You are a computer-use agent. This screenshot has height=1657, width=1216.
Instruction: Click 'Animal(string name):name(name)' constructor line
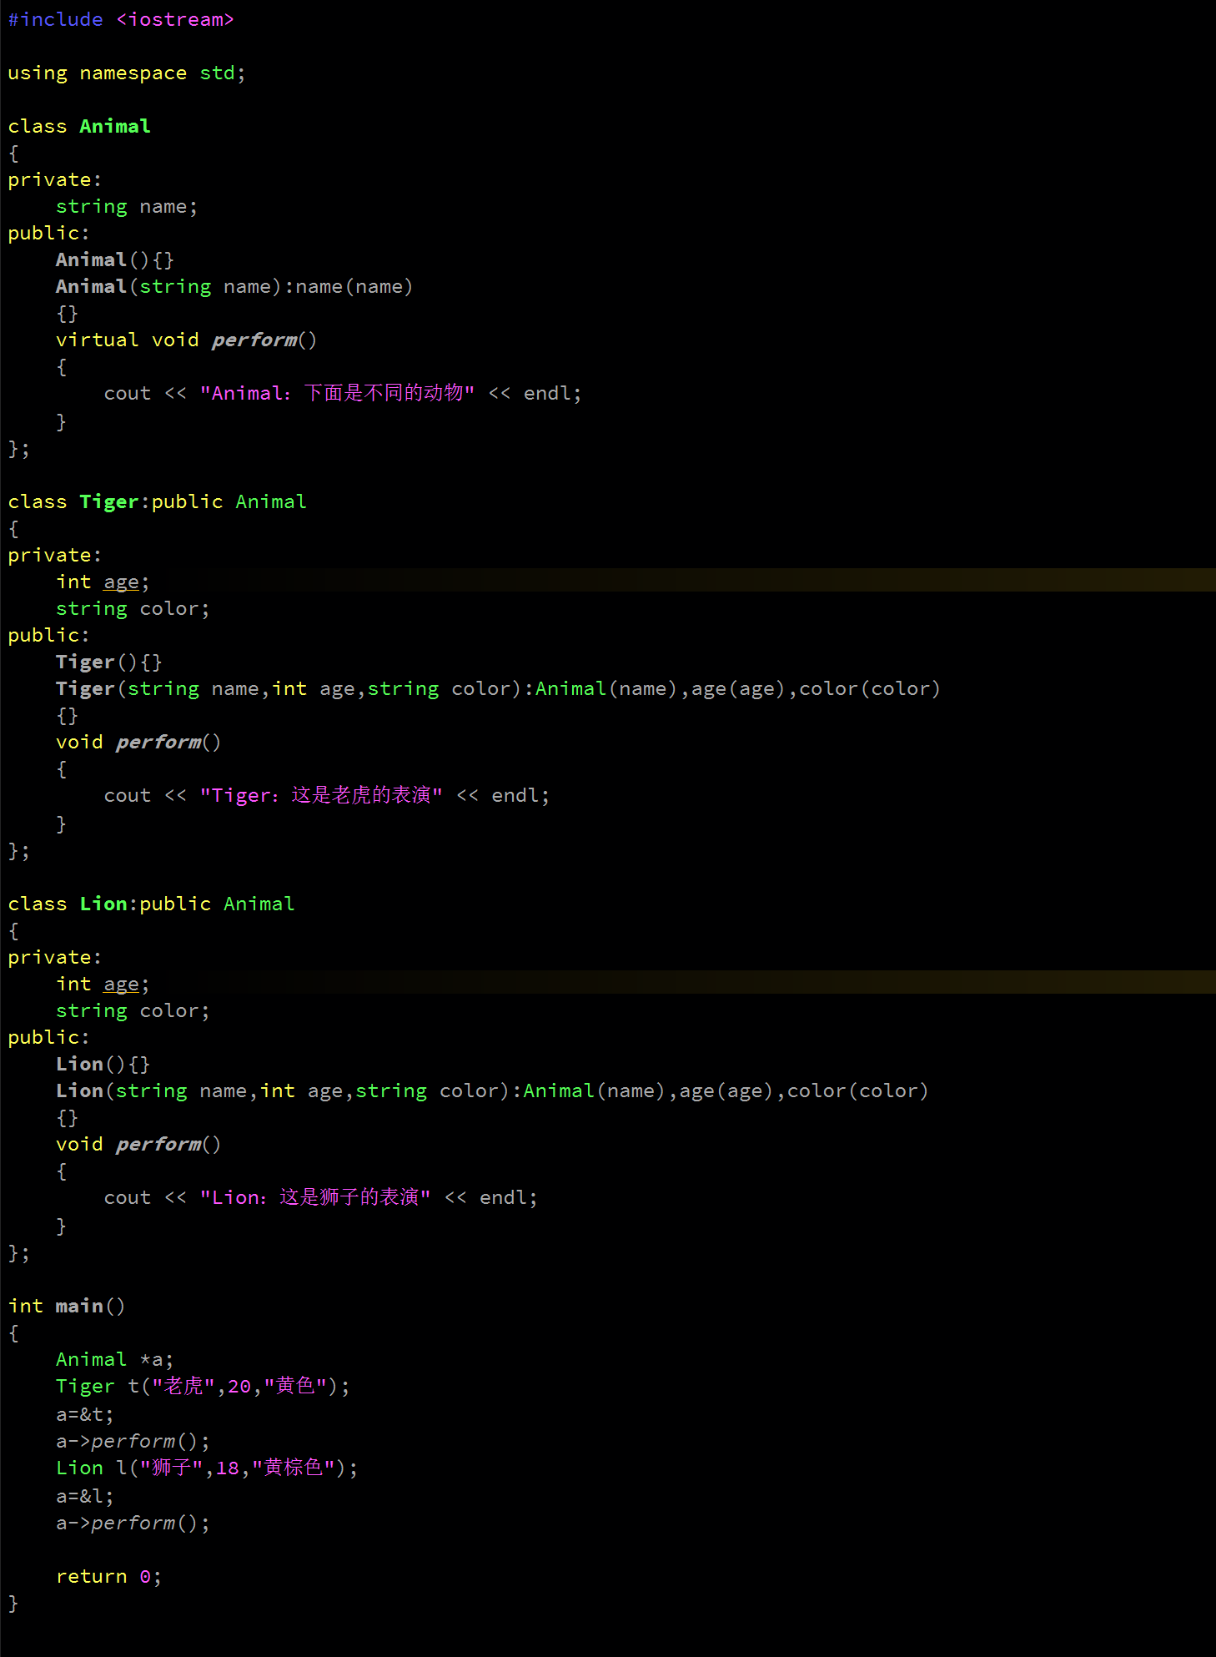[234, 286]
